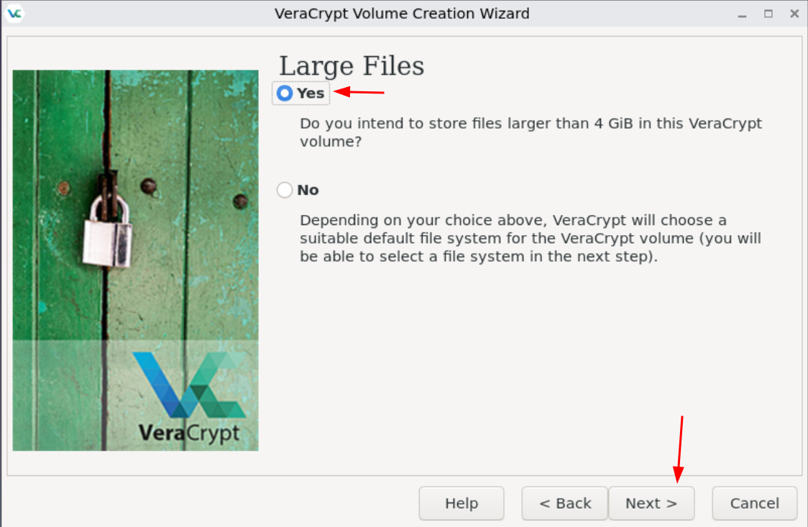Click the VeraCrypt logo icon in title bar
The image size is (808, 527).
point(14,14)
